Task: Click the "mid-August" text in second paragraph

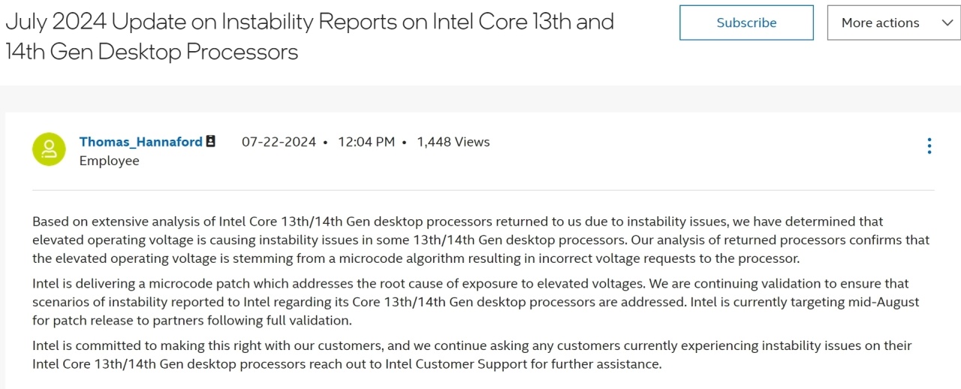Action: 886,302
